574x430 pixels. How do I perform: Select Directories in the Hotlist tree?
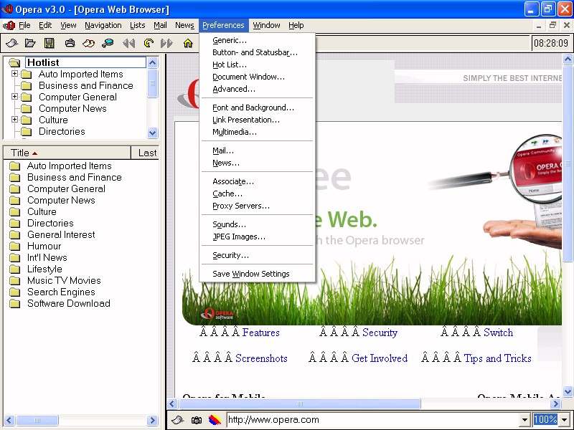62,131
